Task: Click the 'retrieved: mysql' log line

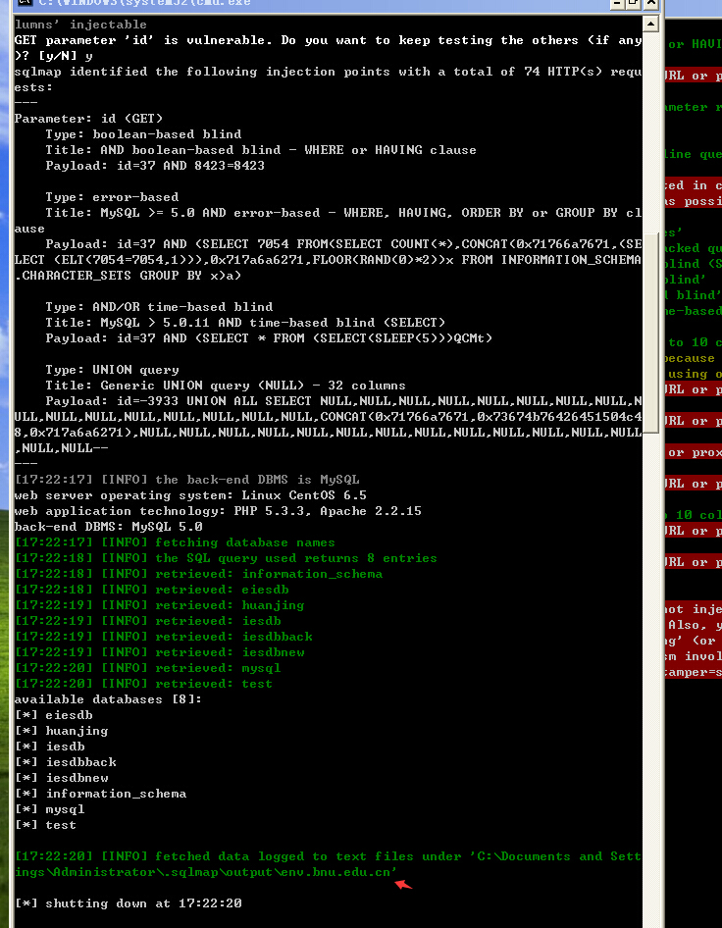Action: (x=147, y=668)
